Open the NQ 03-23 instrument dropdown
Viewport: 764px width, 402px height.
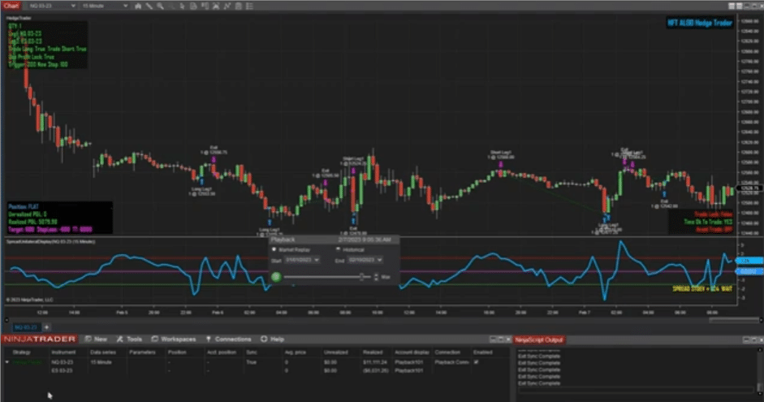click(x=73, y=6)
